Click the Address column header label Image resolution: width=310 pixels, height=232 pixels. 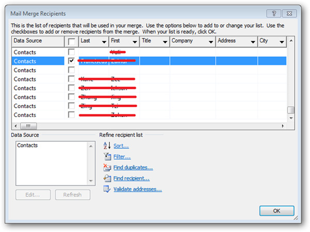pos(227,41)
